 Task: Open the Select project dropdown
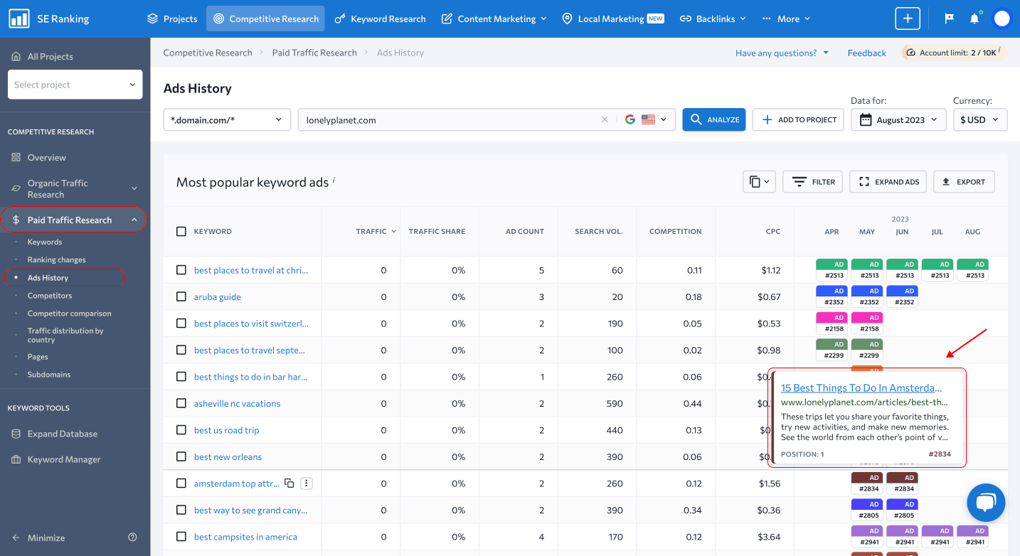[x=75, y=85]
